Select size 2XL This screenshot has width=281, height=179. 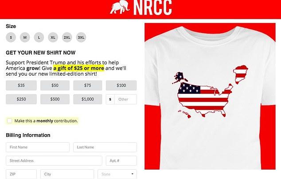click(x=67, y=37)
